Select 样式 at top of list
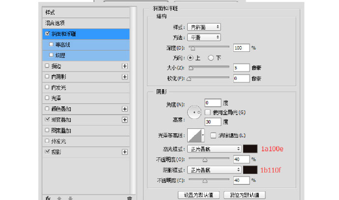The width and height of the screenshot is (339, 200). (x=86, y=12)
